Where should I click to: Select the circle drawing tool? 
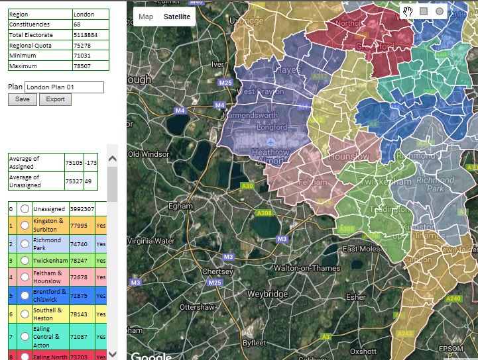click(x=440, y=11)
